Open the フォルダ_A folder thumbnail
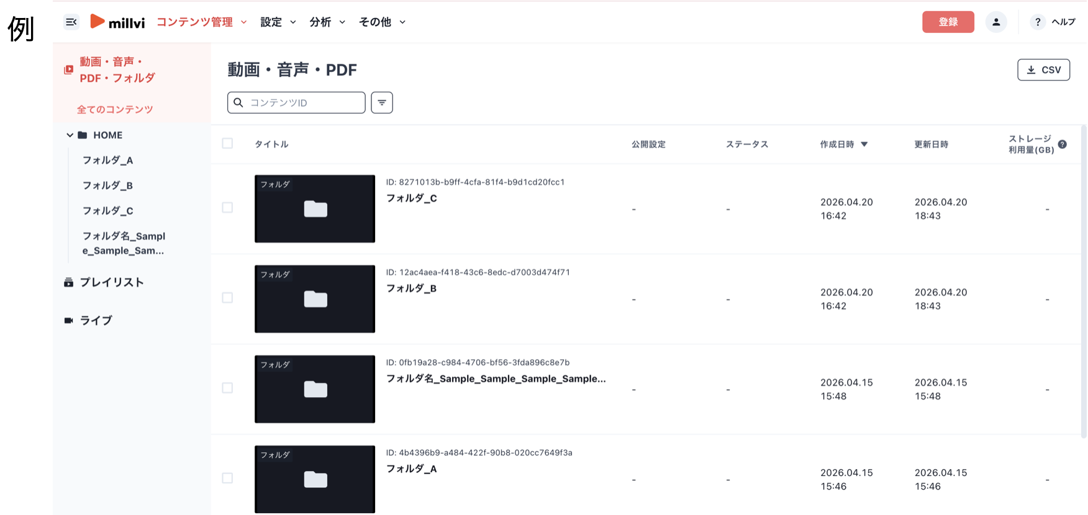This screenshot has height=515, width=1088. click(315, 479)
